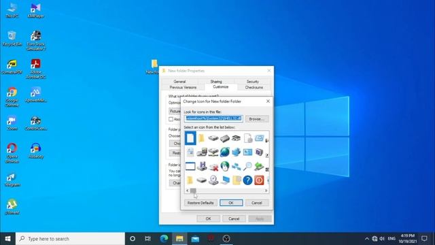
Task: Click the taskbar search box
Action: [70, 239]
